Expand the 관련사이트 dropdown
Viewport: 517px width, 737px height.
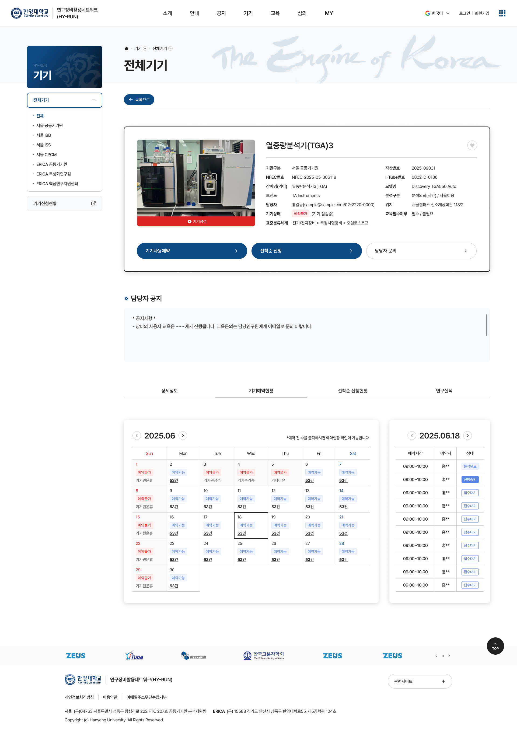pos(420,681)
